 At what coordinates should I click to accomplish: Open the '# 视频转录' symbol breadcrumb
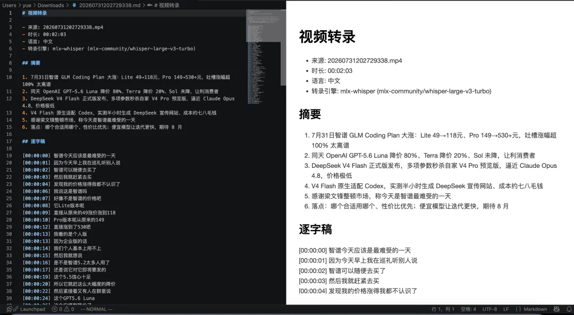pyautogui.click(x=163, y=5)
